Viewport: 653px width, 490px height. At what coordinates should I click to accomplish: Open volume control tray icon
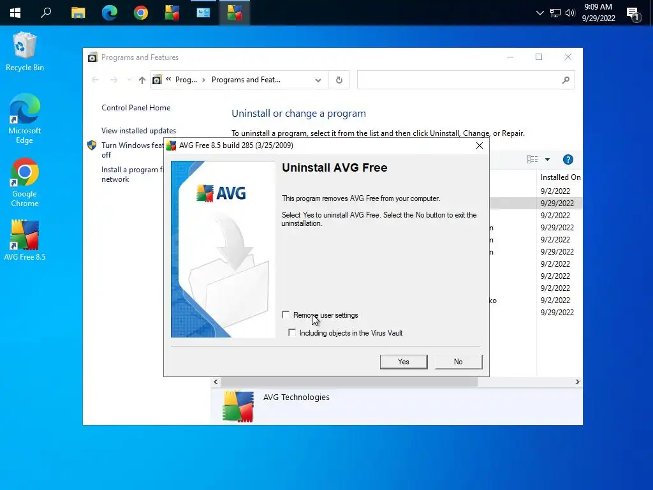pyautogui.click(x=570, y=13)
